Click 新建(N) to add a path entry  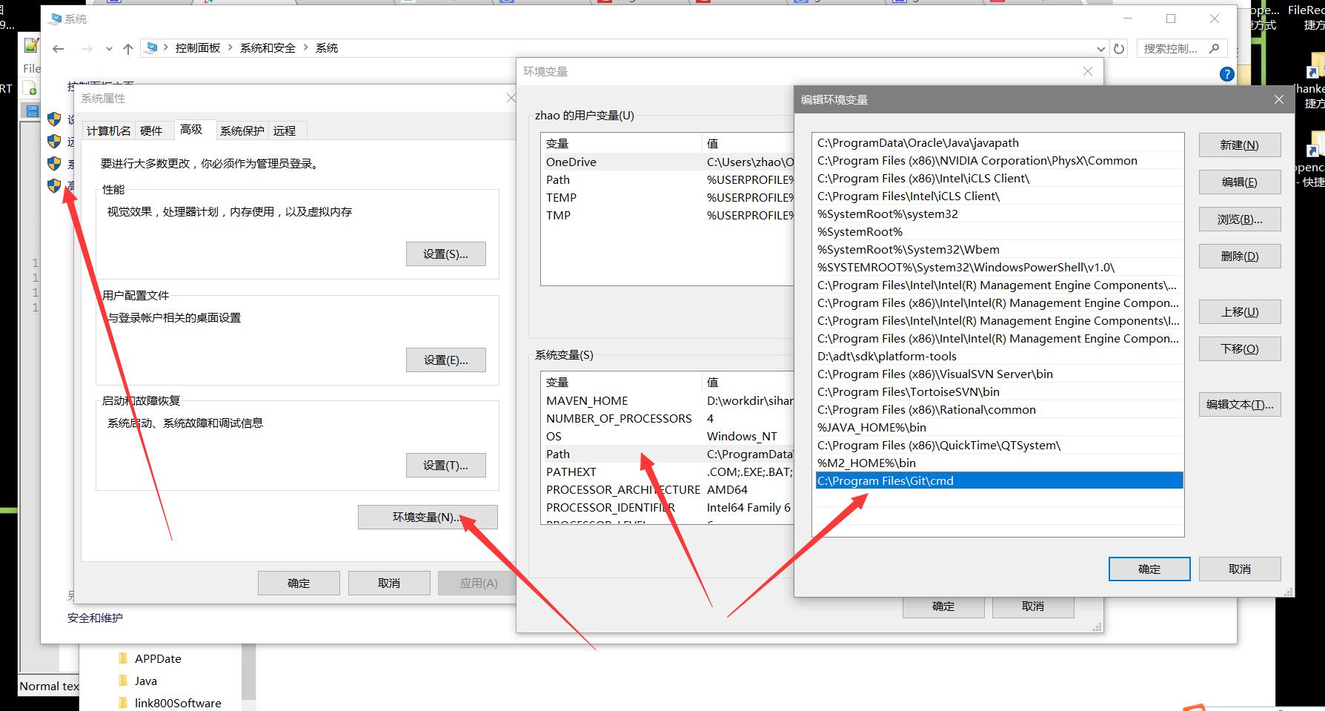1240,145
